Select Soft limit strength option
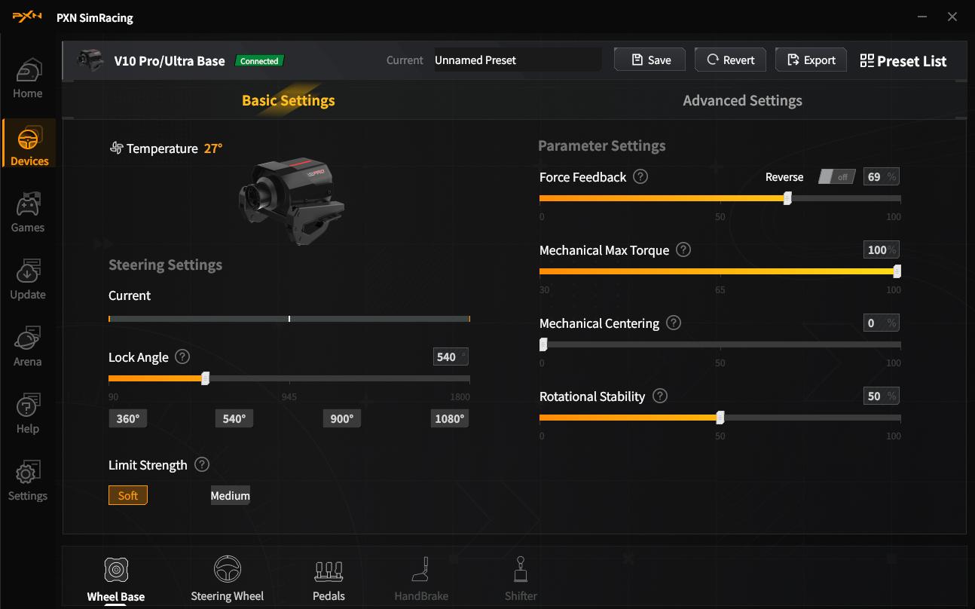The width and height of the screenshot is (975, 609). click(x=128, y=495)
